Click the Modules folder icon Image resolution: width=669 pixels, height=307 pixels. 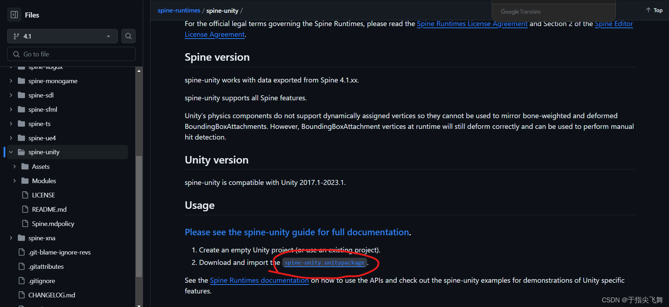(x=25, y=181)
